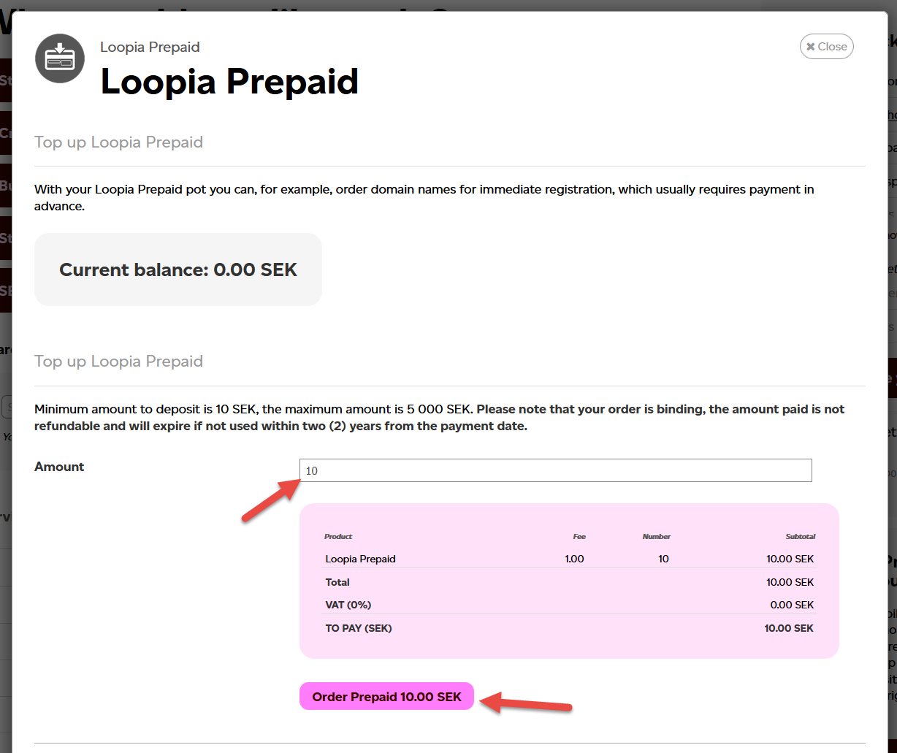897x753 pixels.
Task: Click the first Top up Loopia Prepaid heading
Action: pyautogui.click(x=118, y=142)
